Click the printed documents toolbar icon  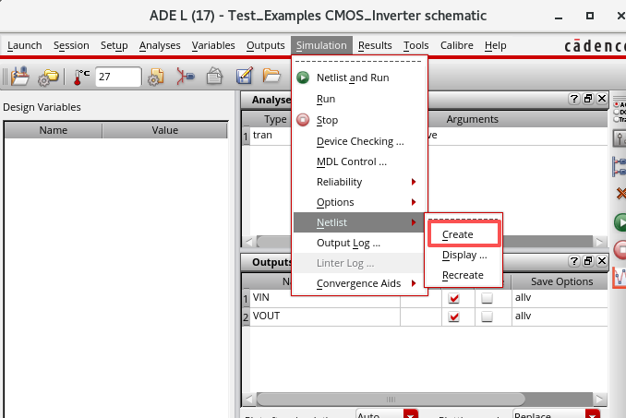(214, 76)
